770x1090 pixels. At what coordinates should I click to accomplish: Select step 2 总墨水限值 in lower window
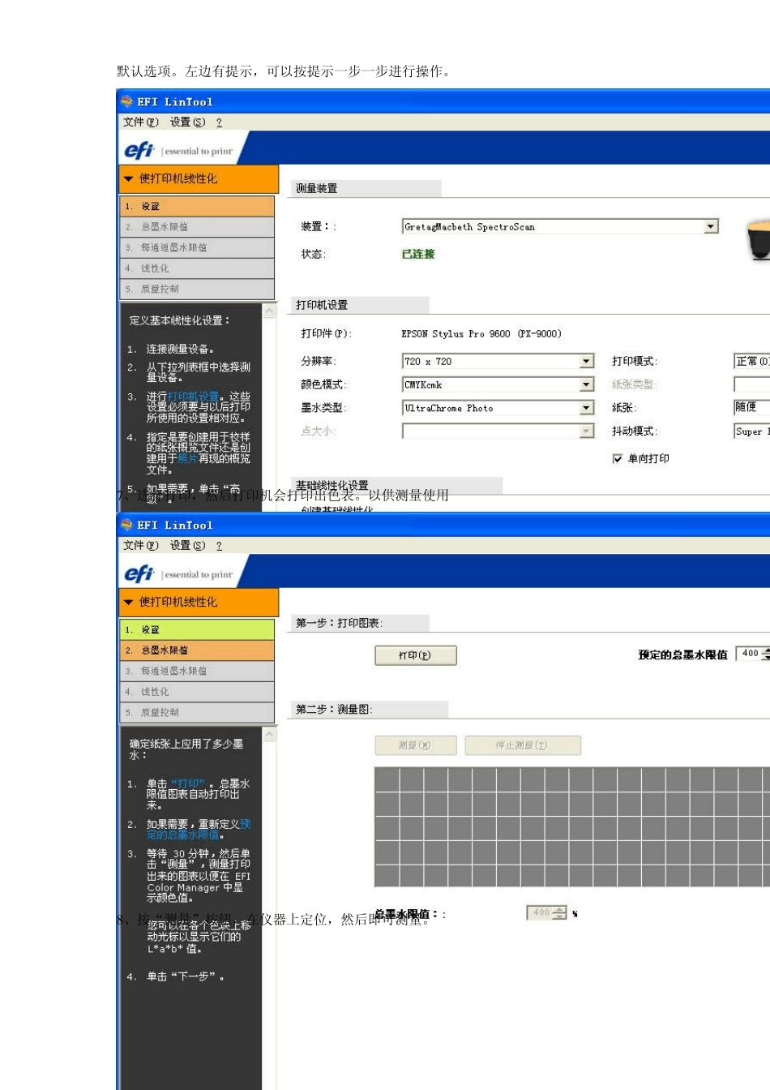[x=197, y=650]
